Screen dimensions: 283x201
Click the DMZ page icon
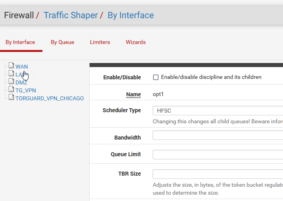11,82
